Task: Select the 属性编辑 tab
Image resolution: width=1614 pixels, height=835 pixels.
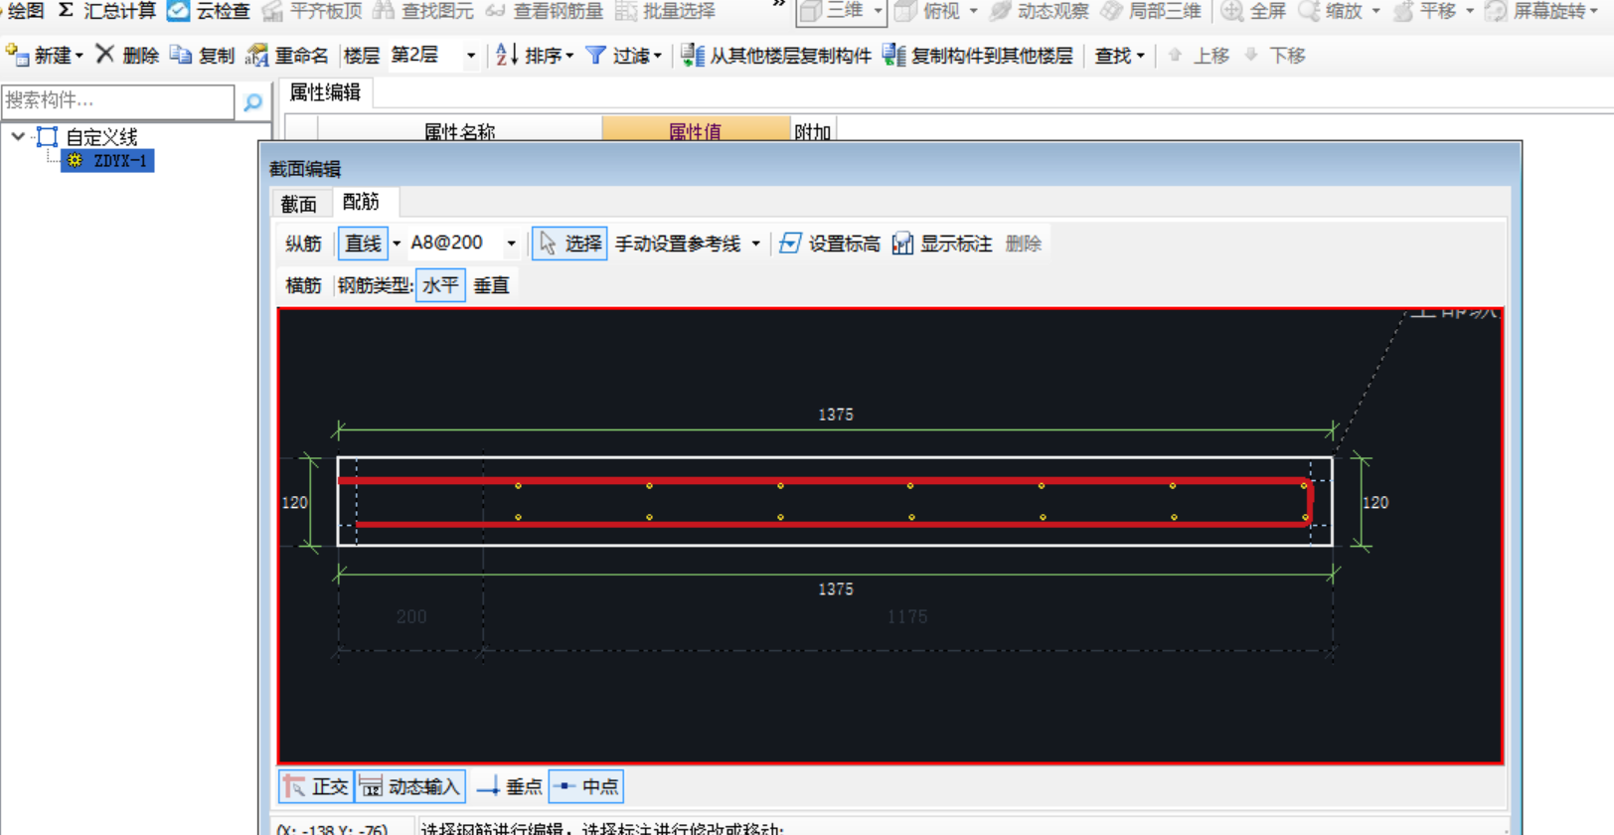Action: click(x=325, y=92)
